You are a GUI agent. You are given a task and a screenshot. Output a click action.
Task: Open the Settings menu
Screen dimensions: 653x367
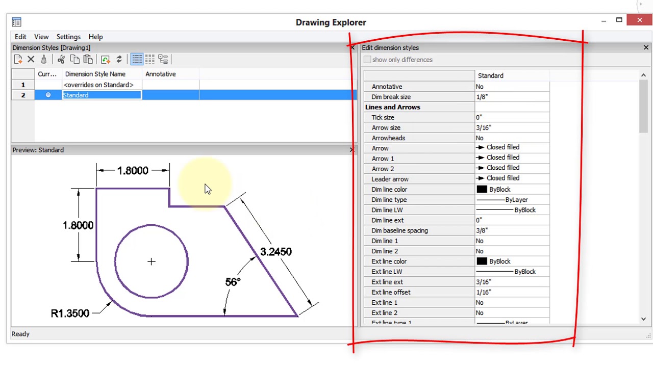click(x=68, y=37)
